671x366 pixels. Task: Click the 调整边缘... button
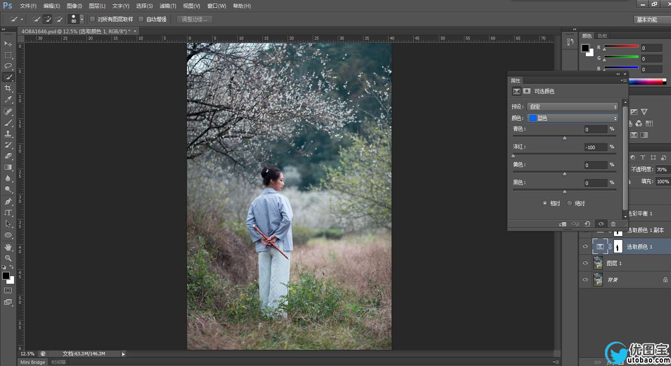point(194,20)
